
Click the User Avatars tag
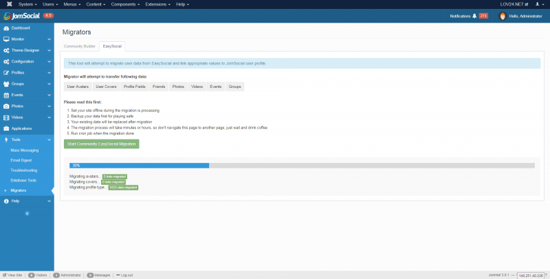pos(78,87)
